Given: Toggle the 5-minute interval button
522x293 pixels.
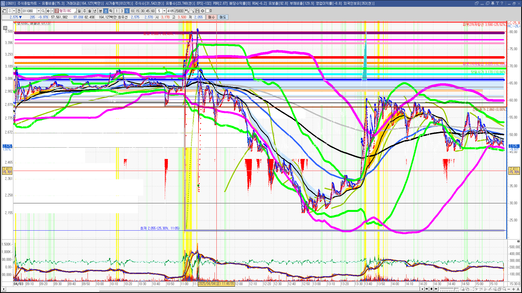Looking at the screenshot, I should coord(127,11).
